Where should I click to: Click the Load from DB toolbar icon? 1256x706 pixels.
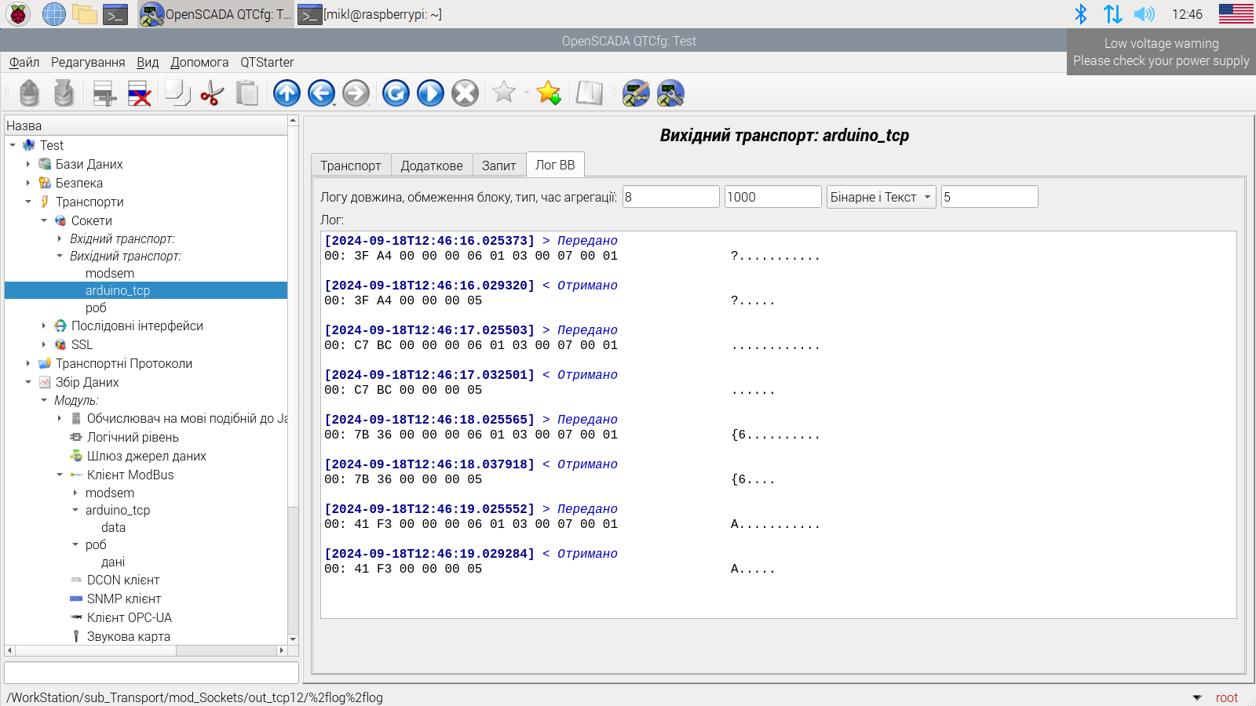[x=29, y=93]
